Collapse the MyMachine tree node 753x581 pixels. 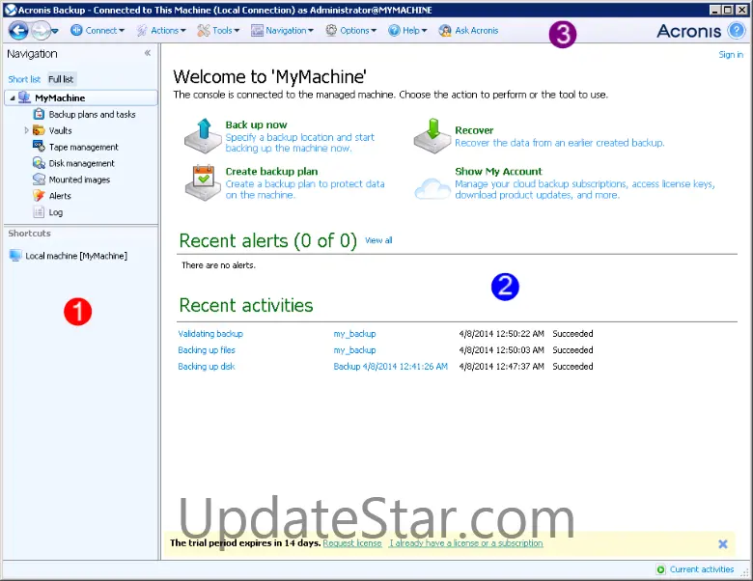[12, 97]
